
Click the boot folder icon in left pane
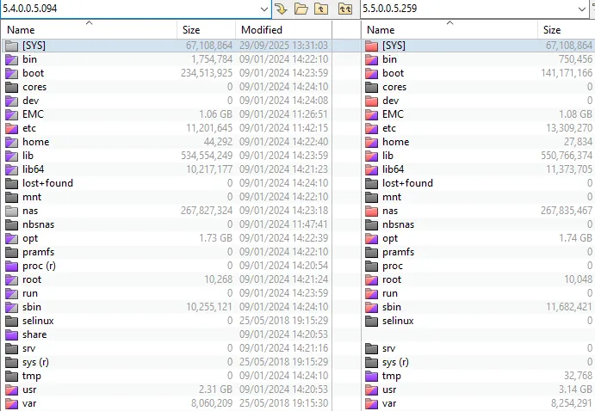pyautogui.click(x=11, y=73)
